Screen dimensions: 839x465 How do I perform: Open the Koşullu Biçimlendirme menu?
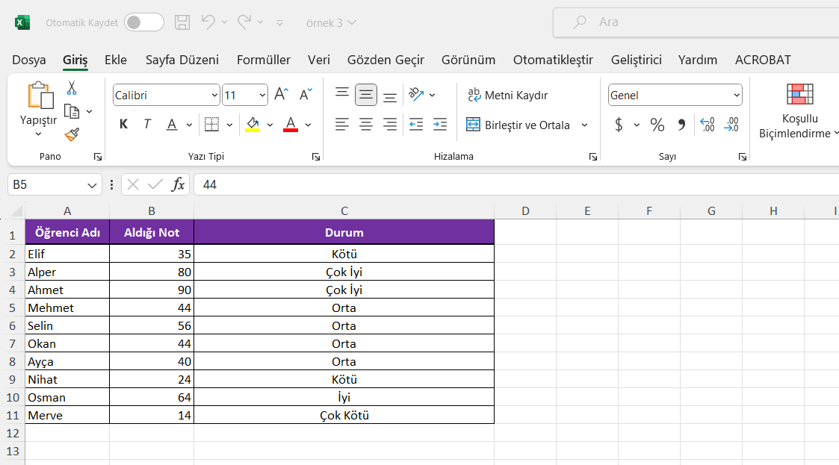click(799, 112)
